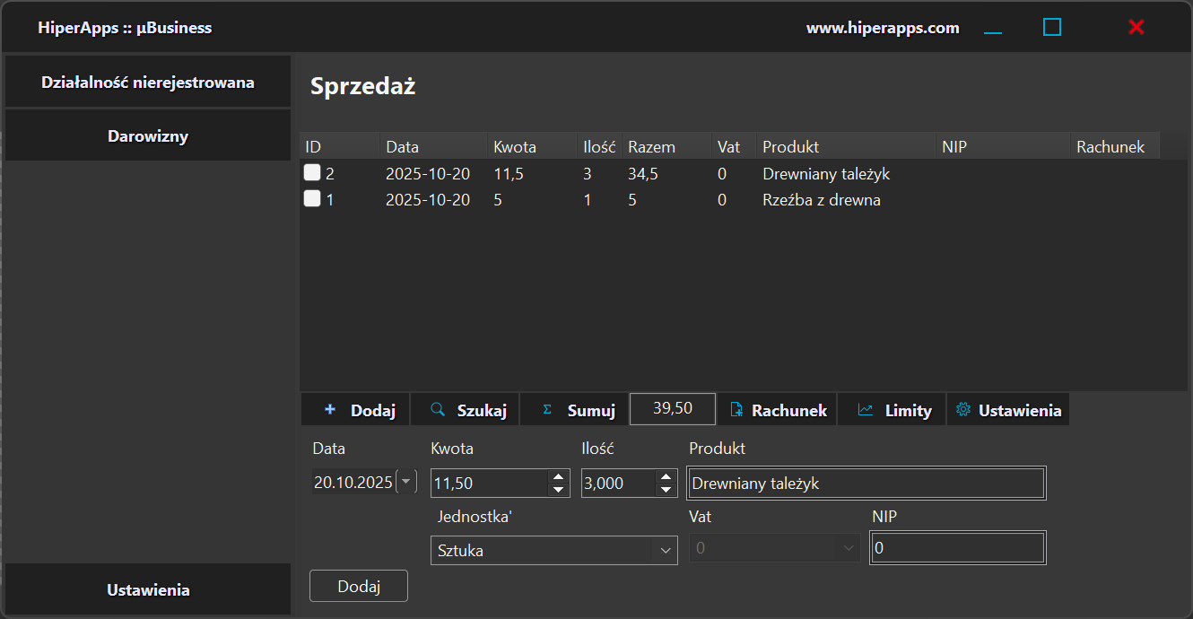Click the Rachunek document icon
Image resolution: width=1193 pixels, height=619 pixels.
[736, 410]
